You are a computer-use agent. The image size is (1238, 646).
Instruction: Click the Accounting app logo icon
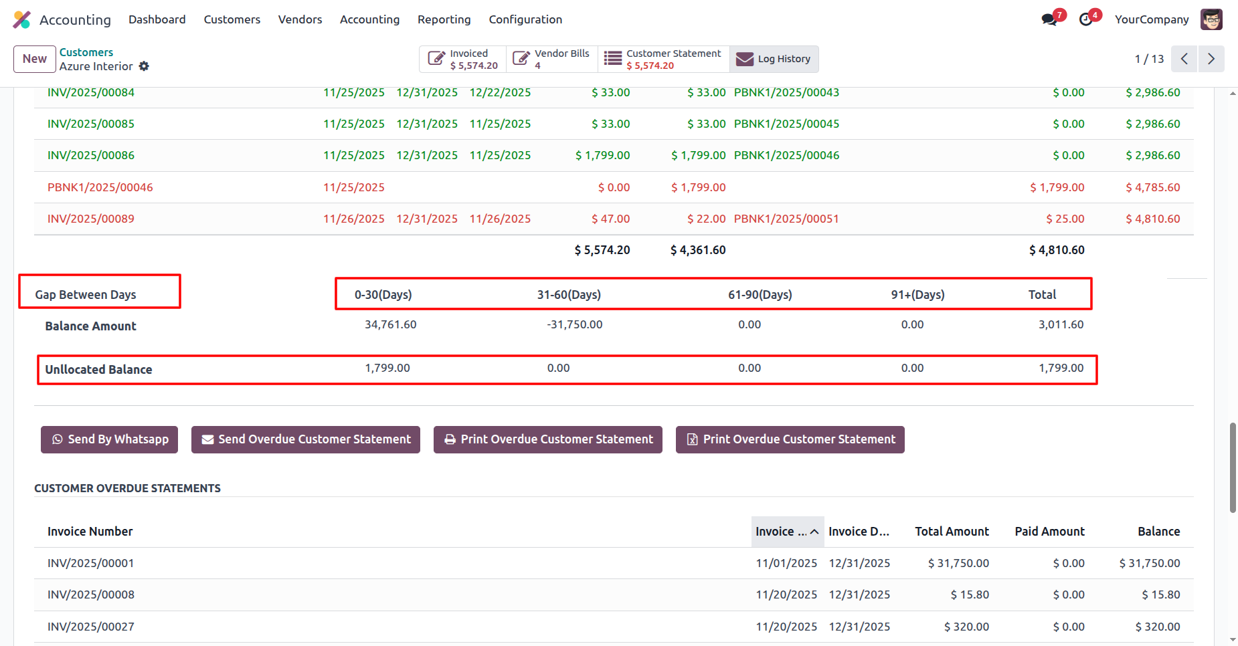point(22,19)
